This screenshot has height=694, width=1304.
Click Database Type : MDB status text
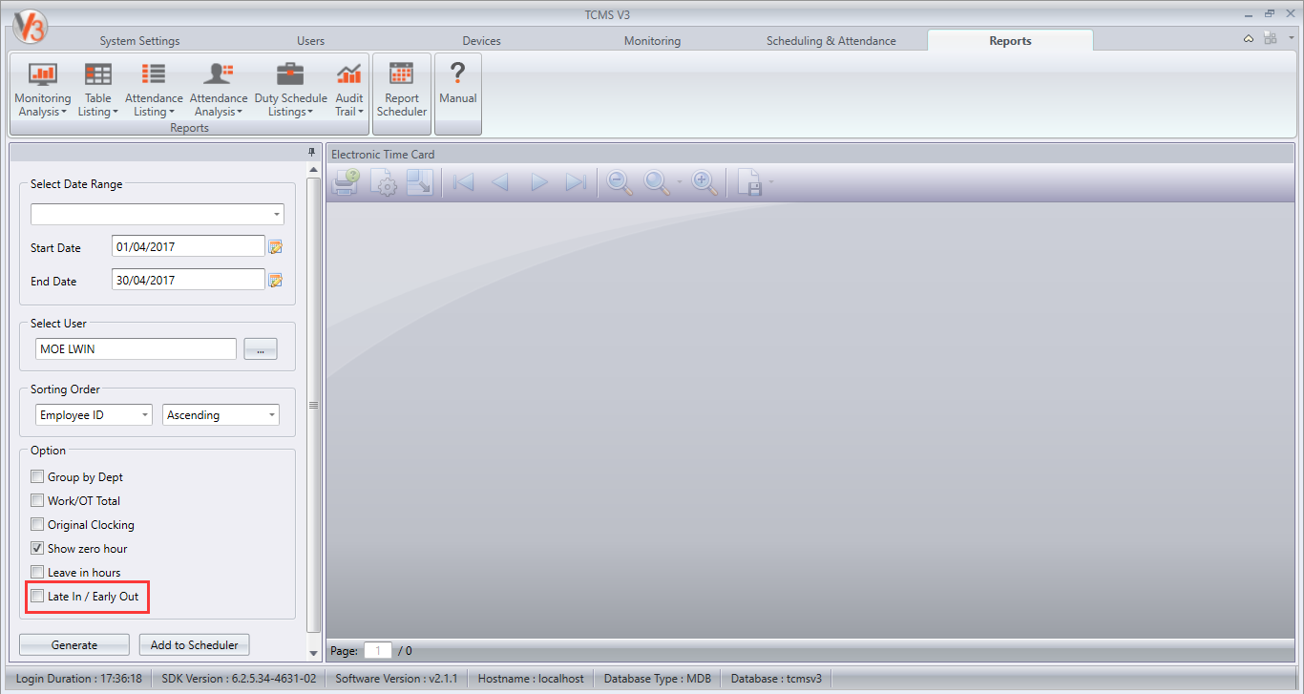point(656,679)
